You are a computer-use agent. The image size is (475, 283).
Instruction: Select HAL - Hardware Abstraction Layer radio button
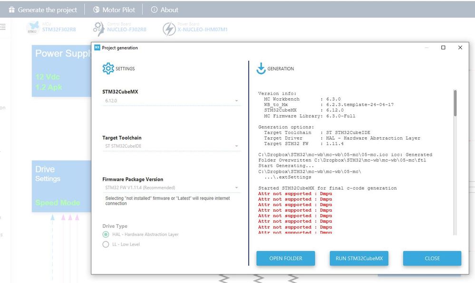point(106,235)
